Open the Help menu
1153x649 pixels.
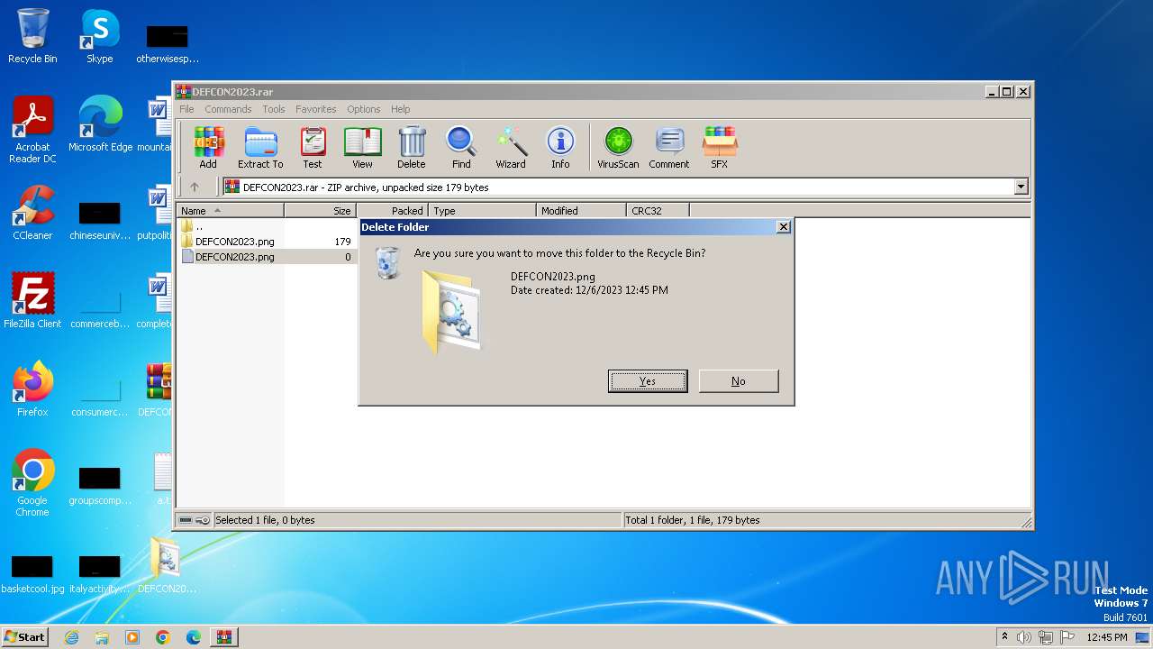(x=401, y=109)
